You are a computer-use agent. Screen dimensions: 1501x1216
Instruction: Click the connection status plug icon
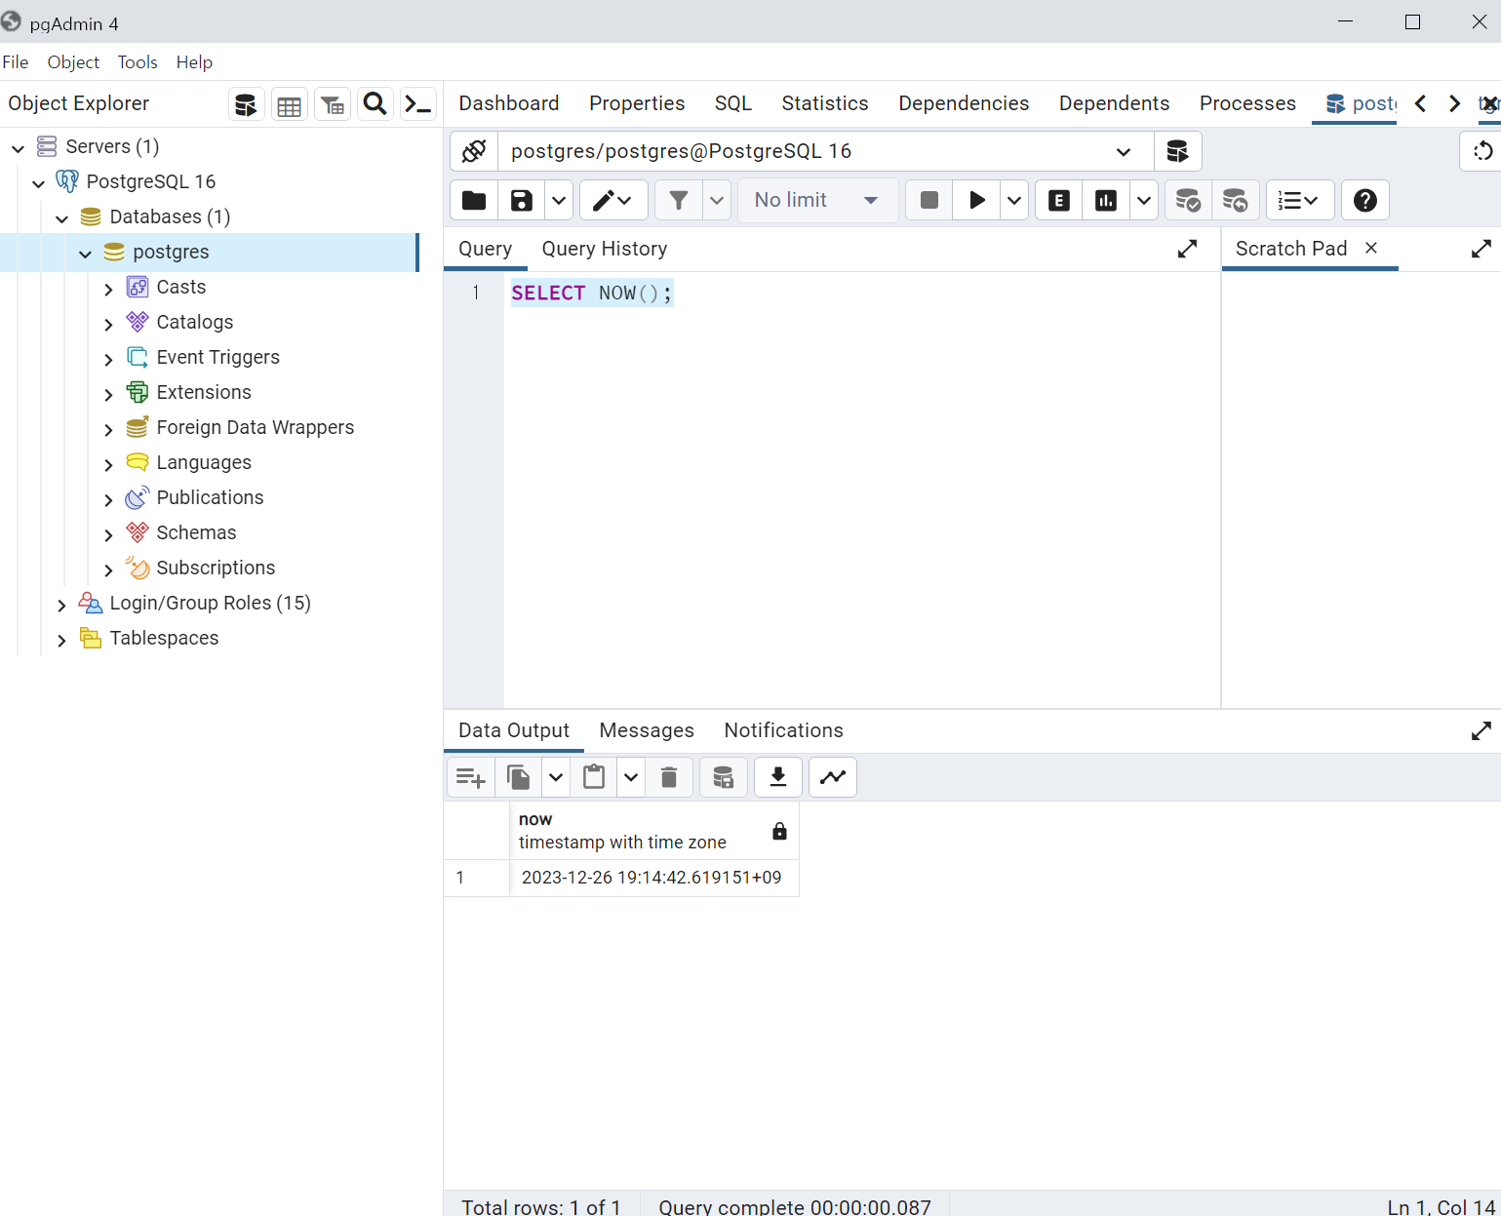(x=474, y=151)
